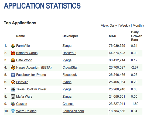
Task: Click the 0.26 growth rate value
Action: pyautogui.click(x=134, y=75)
